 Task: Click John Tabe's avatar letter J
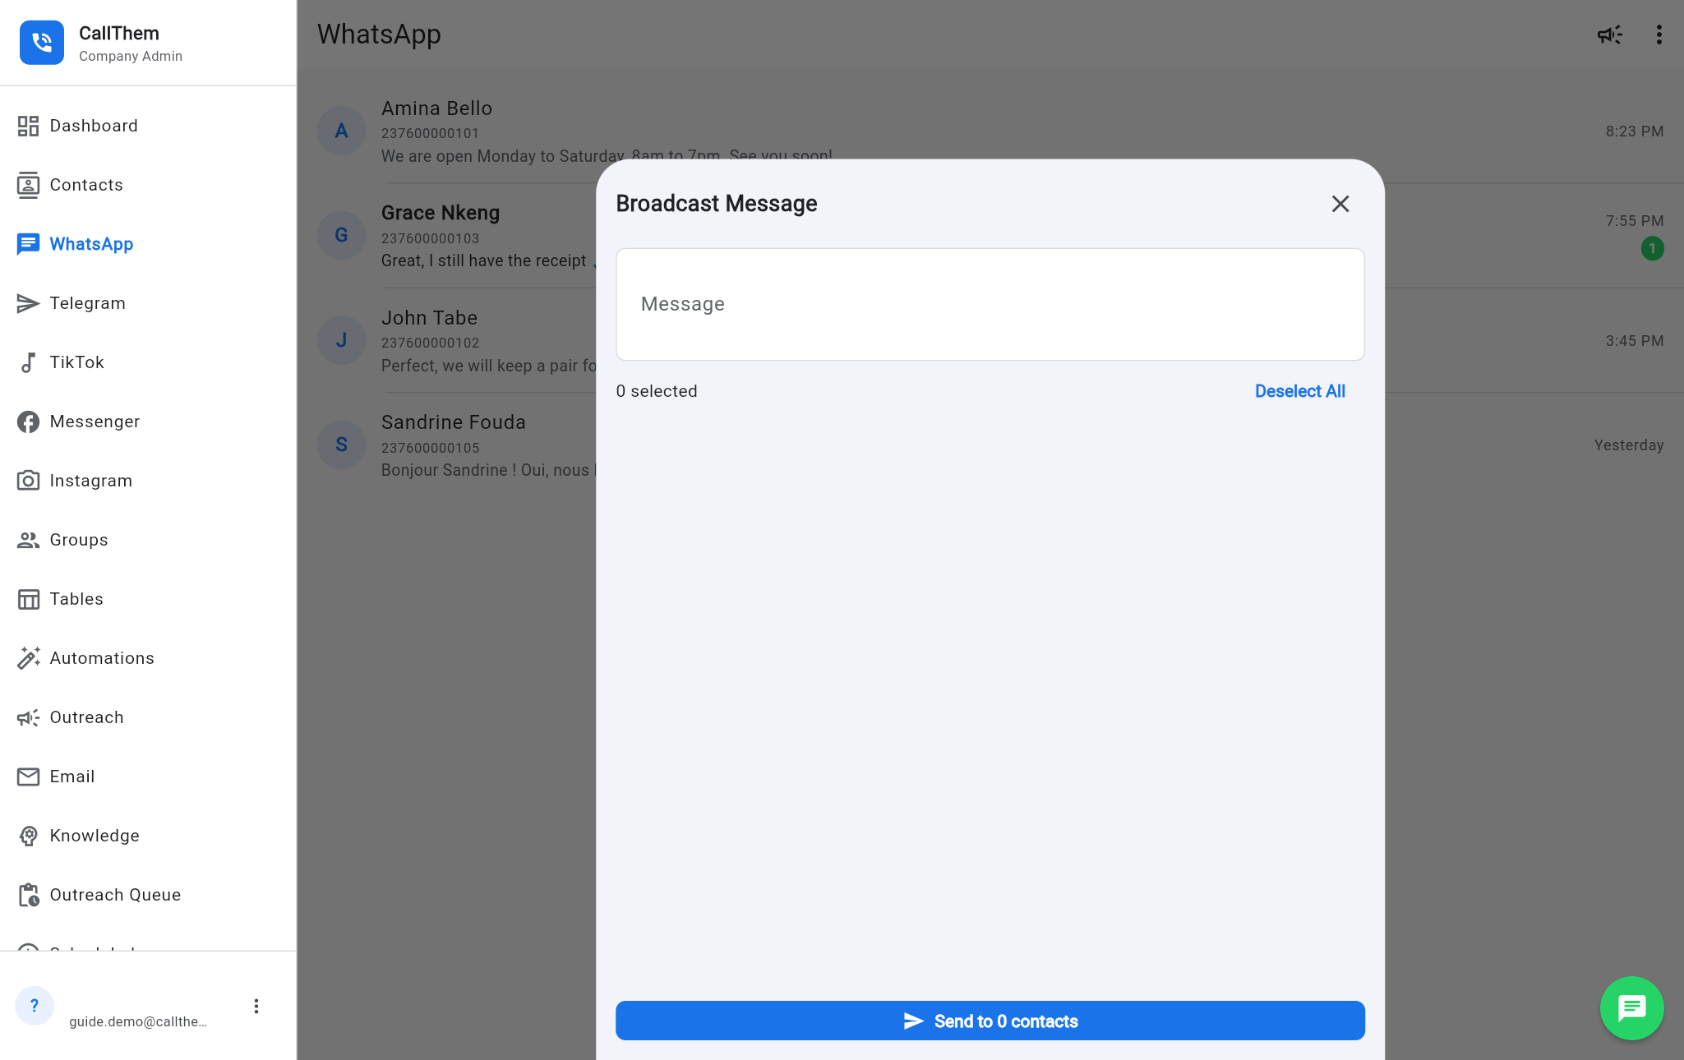(341, 340)
